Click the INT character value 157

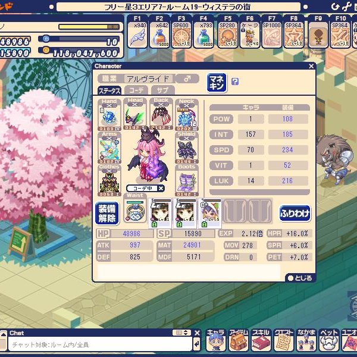pyautogui.click(x=250, y=134)
